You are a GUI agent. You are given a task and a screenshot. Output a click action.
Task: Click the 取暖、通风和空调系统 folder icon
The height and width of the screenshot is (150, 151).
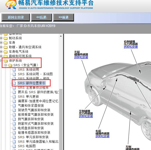[x=6, y=47]
